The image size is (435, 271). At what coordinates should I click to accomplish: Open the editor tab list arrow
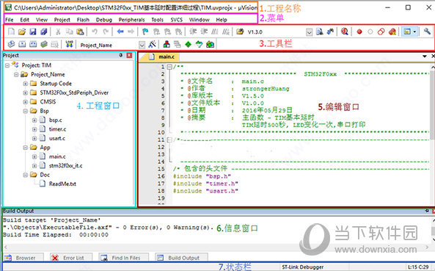coord(425,57)
